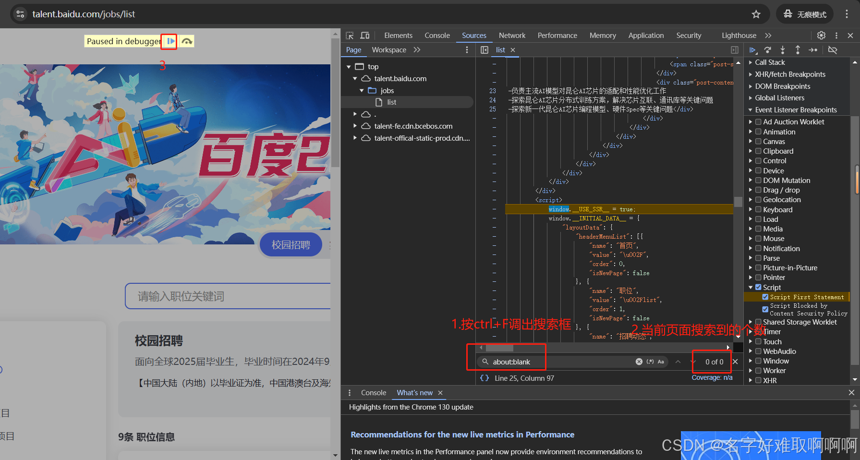860x460 pixels.
Task: Click the about:blank search input
Action: coord(561,362)
